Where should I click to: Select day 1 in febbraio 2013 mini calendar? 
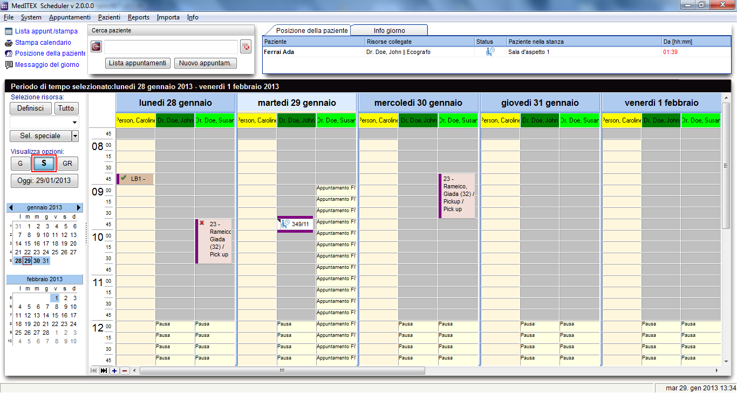[55, 298]
